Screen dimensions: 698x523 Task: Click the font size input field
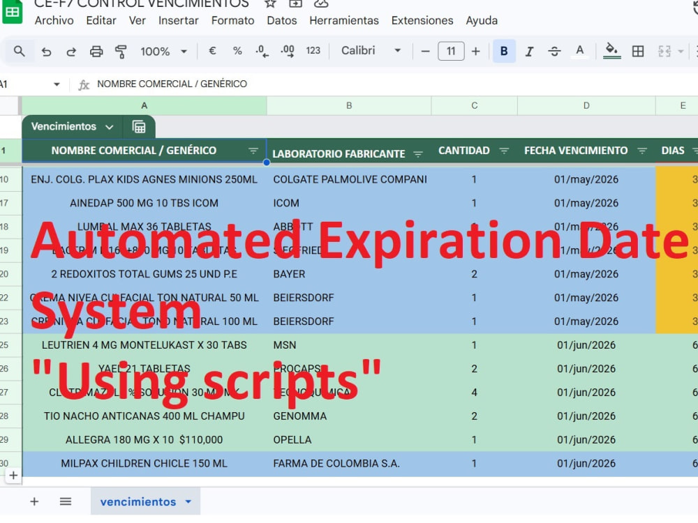coord(451,51)
